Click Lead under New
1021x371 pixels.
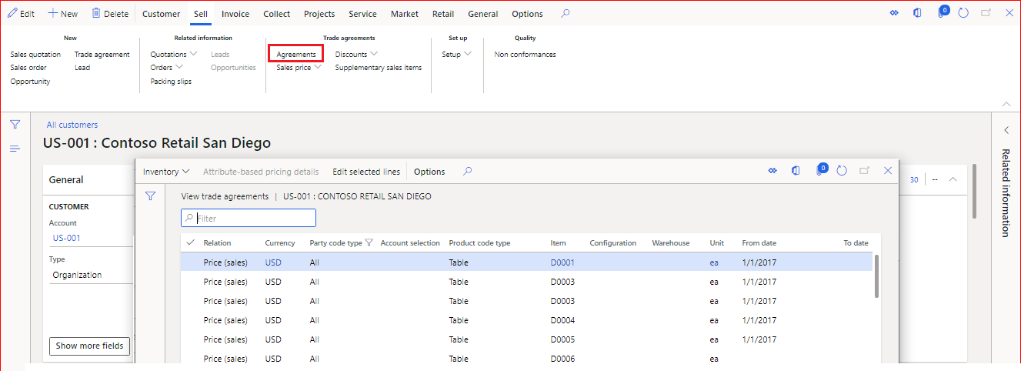(82, 68)
